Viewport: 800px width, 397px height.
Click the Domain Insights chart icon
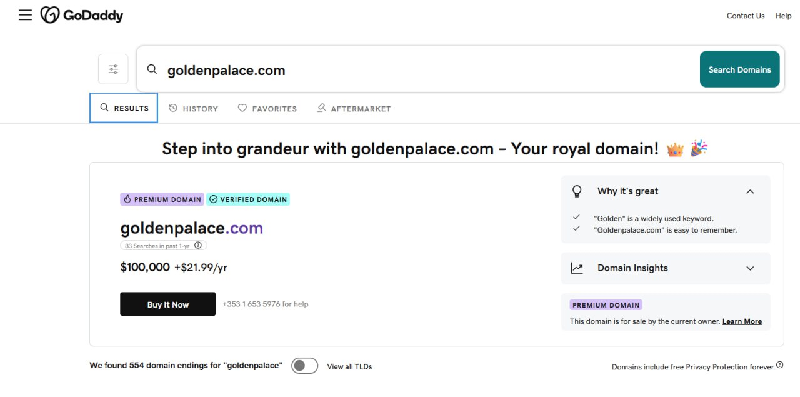click(577, 268)
